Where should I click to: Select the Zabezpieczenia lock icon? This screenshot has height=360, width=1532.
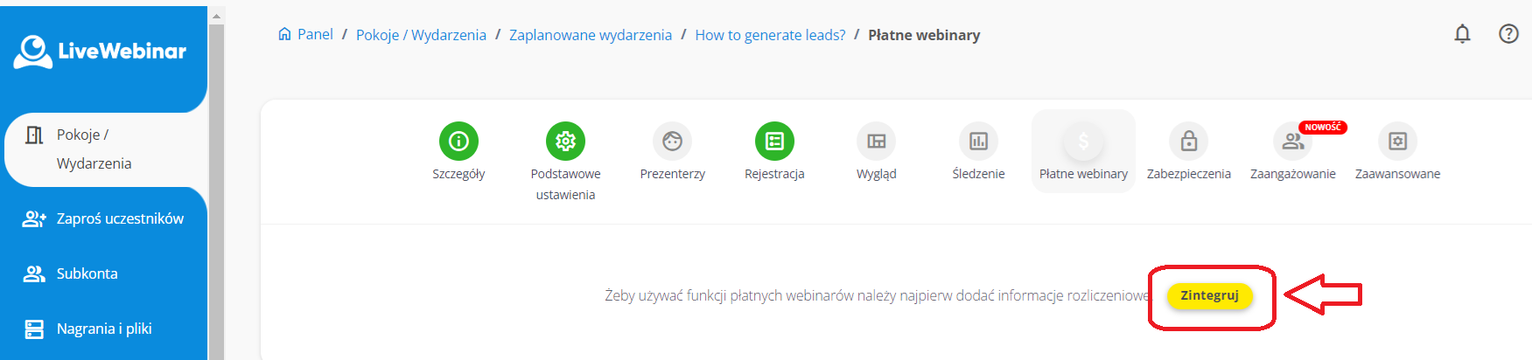(1188, 141)
